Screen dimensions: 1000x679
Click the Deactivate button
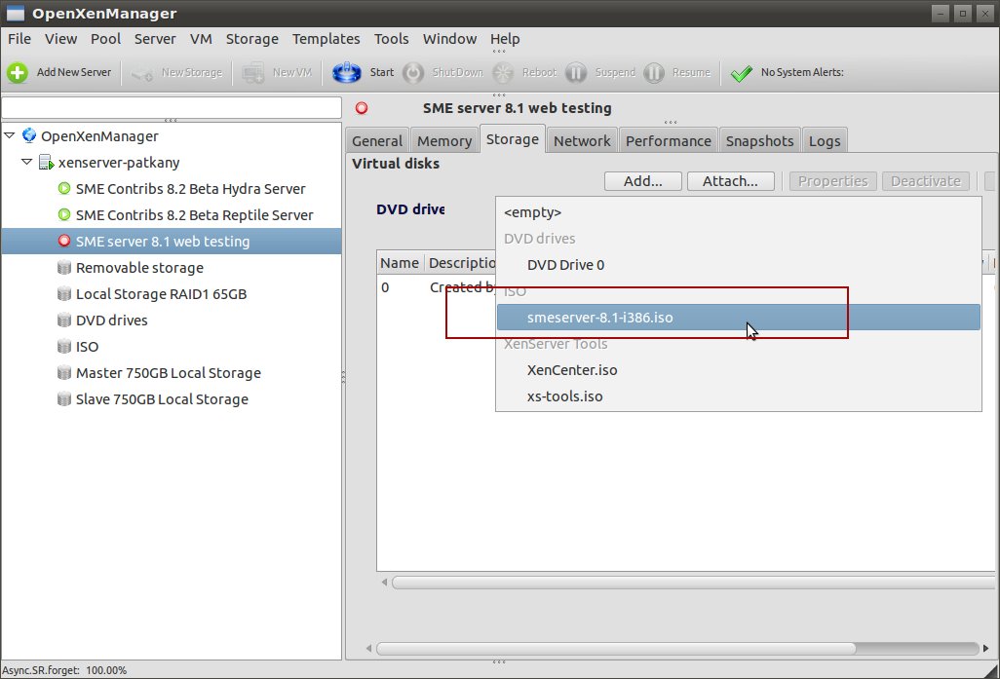[x=925, y=181]
